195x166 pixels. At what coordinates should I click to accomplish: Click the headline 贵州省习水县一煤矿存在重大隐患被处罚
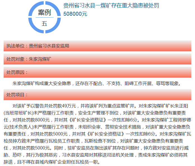click(111, 6)
